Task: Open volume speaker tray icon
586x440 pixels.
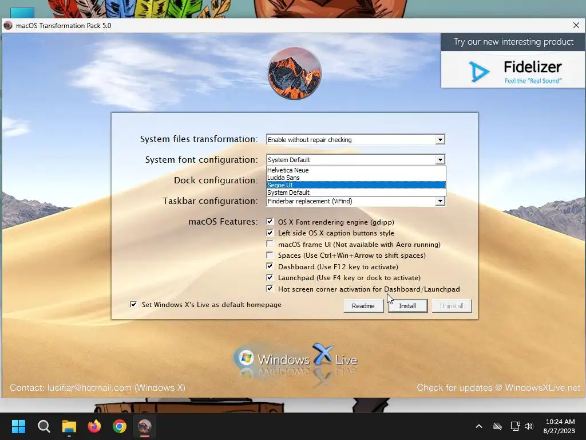Action: coord(529,426)
